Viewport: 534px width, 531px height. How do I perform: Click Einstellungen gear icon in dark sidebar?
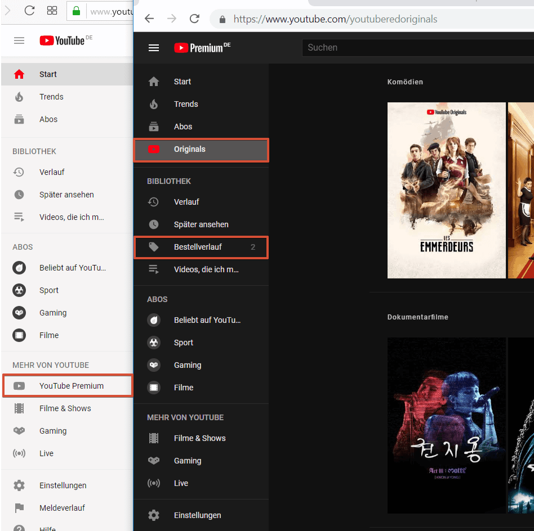pos(154,515)
